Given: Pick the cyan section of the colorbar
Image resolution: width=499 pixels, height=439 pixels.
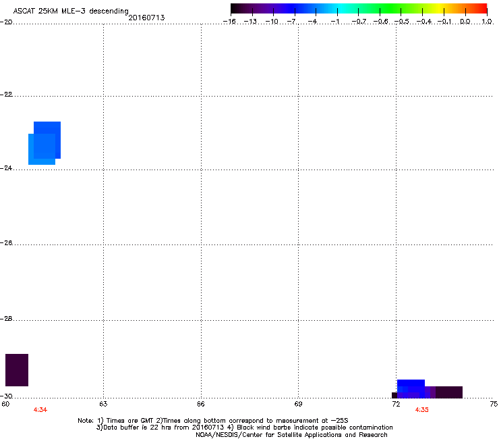Looking at the screenshot, I should (x=341, y=9).
